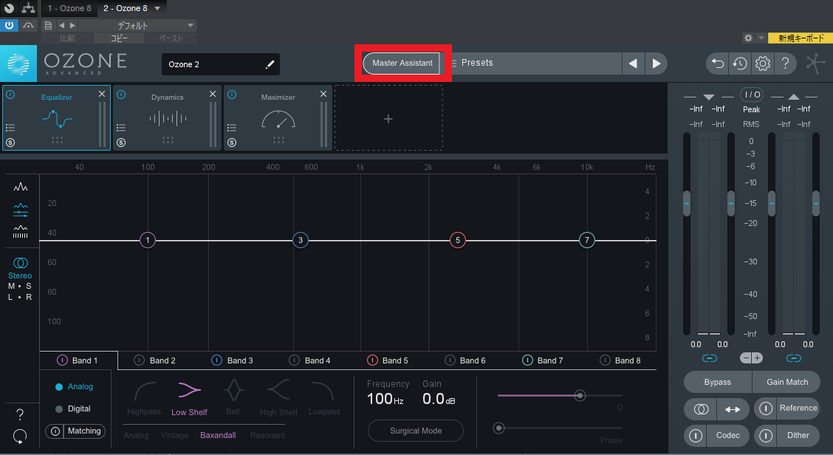The height and width of the screenshot is (455, 833).
Task: Select Band 7 tab
Action: click(542, 360)
